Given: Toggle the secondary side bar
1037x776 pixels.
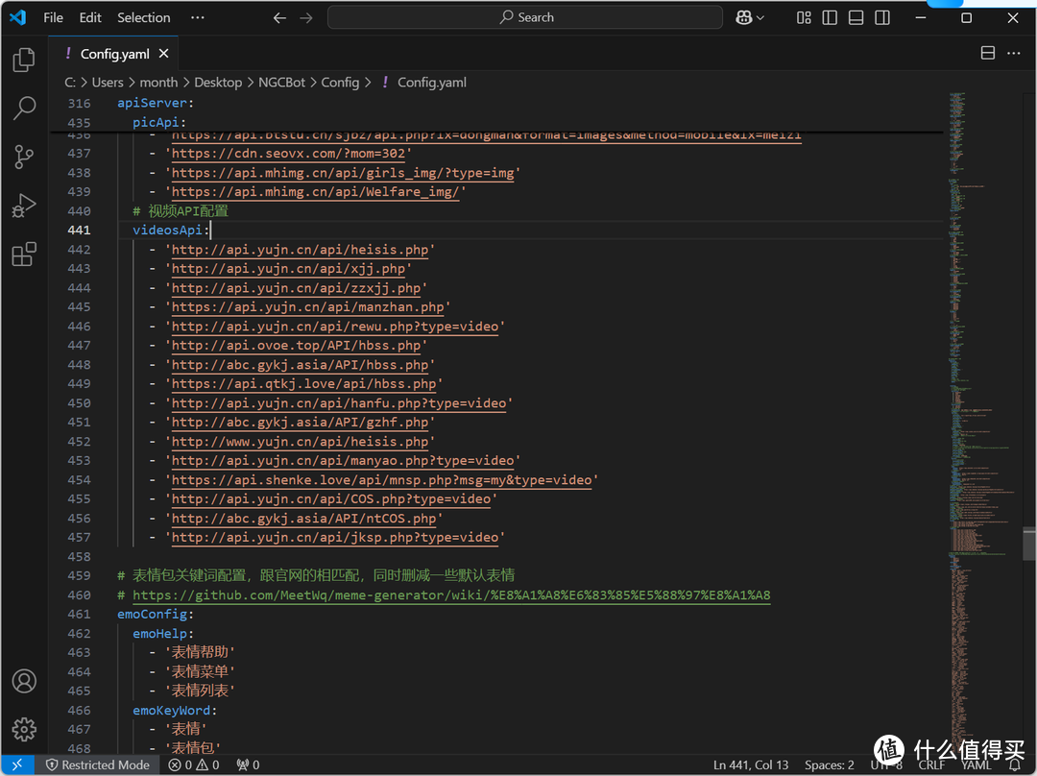Looking at the screenshot, I should [882, 18].
